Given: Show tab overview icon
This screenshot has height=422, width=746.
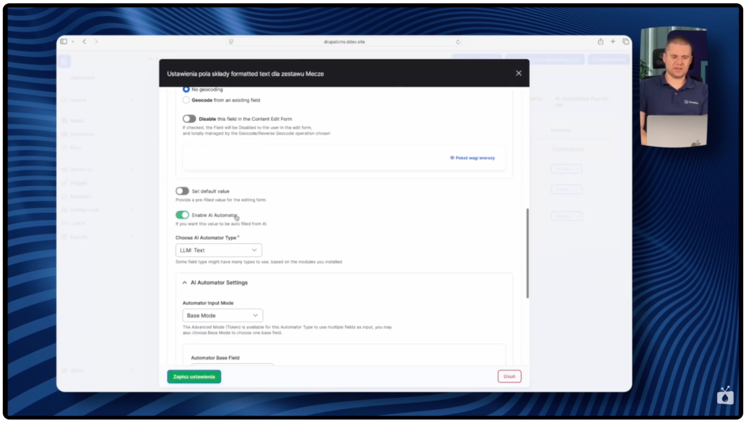Looking at the screenshot, I should [625, 41].
